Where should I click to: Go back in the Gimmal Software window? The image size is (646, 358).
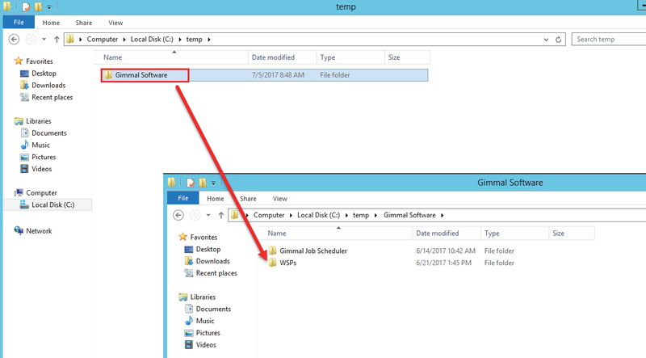(178, 215)
